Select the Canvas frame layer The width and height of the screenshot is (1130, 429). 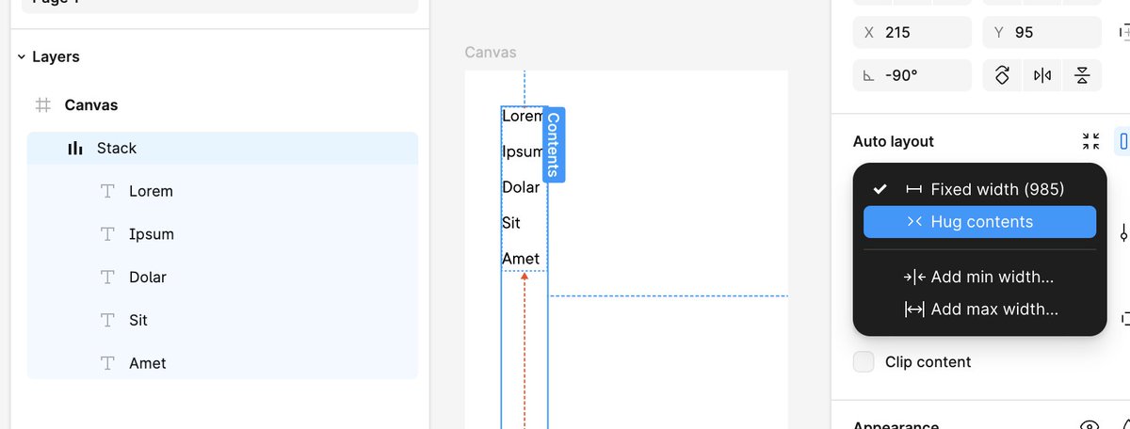(222, 105)
